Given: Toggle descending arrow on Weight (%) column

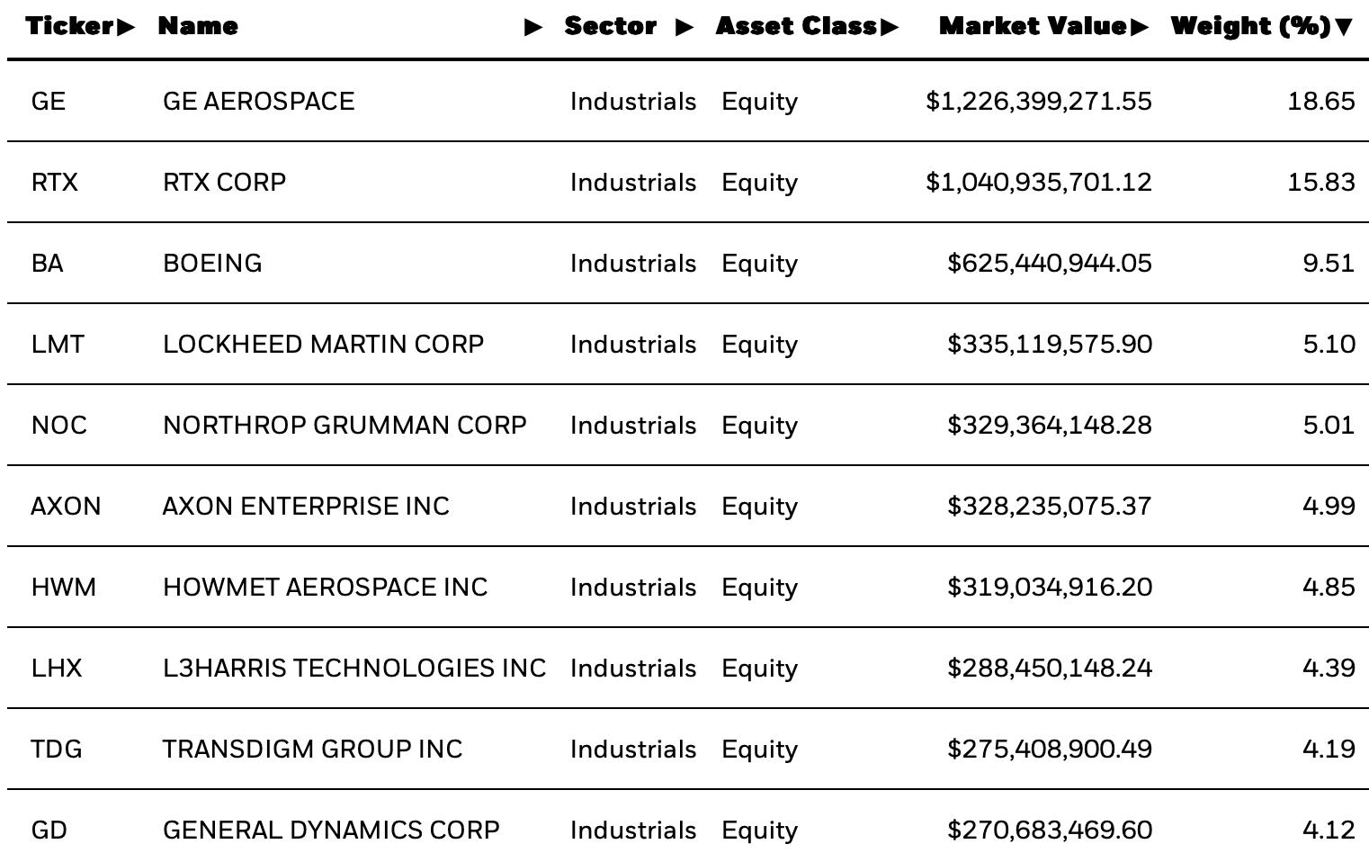Looking at the screenshot, I should pyautogui.click(x=1344, y=27).
